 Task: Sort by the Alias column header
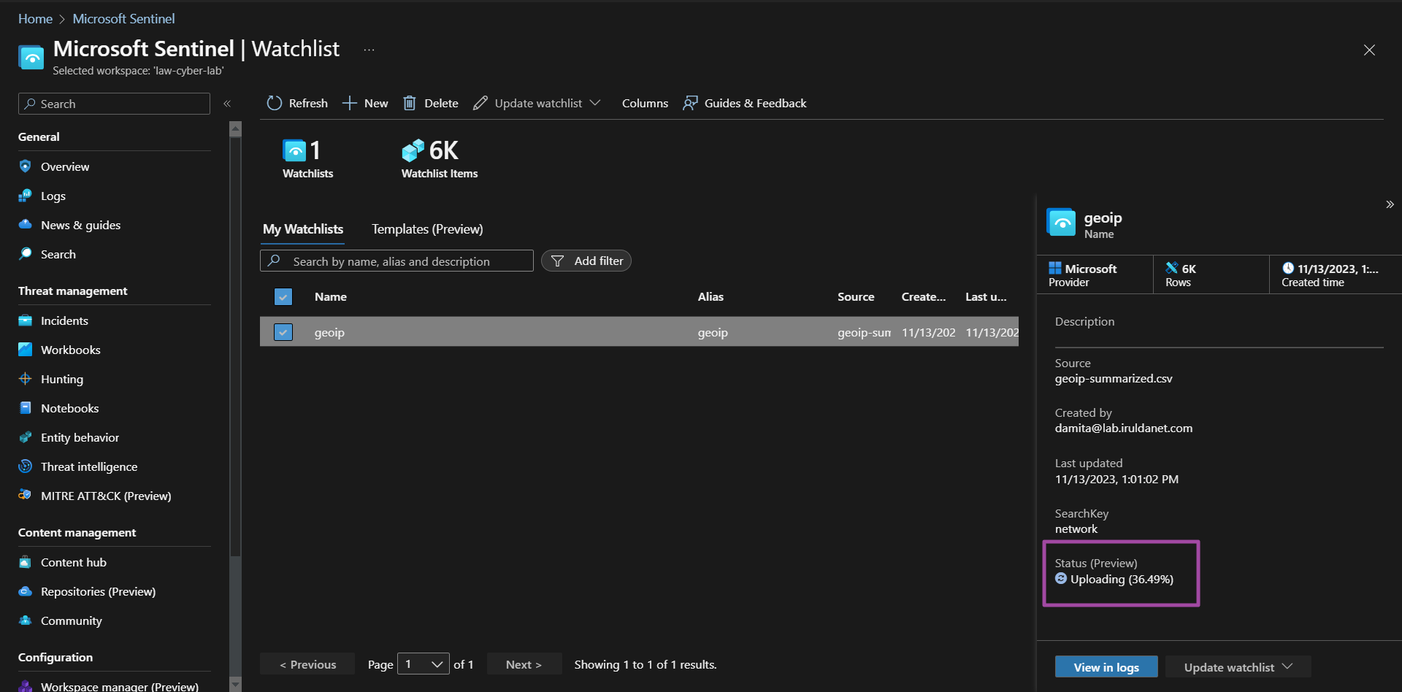pyautogui.click(x=710, y=296)
